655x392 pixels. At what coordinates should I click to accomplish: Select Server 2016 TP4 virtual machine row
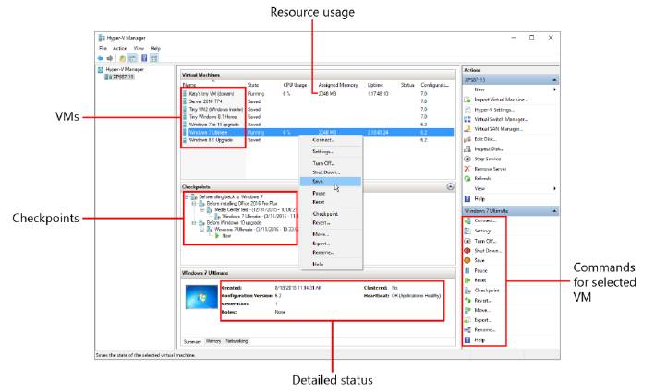click(x=208, y=101)
